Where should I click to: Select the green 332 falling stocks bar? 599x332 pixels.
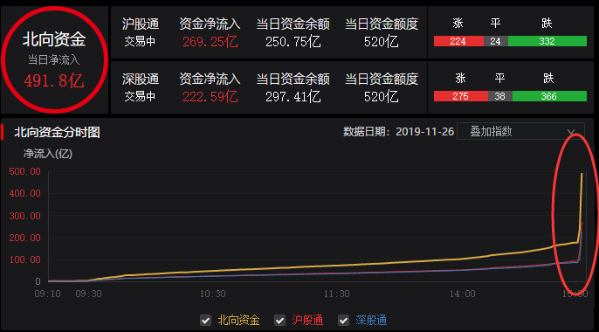(x=547, y=41)
